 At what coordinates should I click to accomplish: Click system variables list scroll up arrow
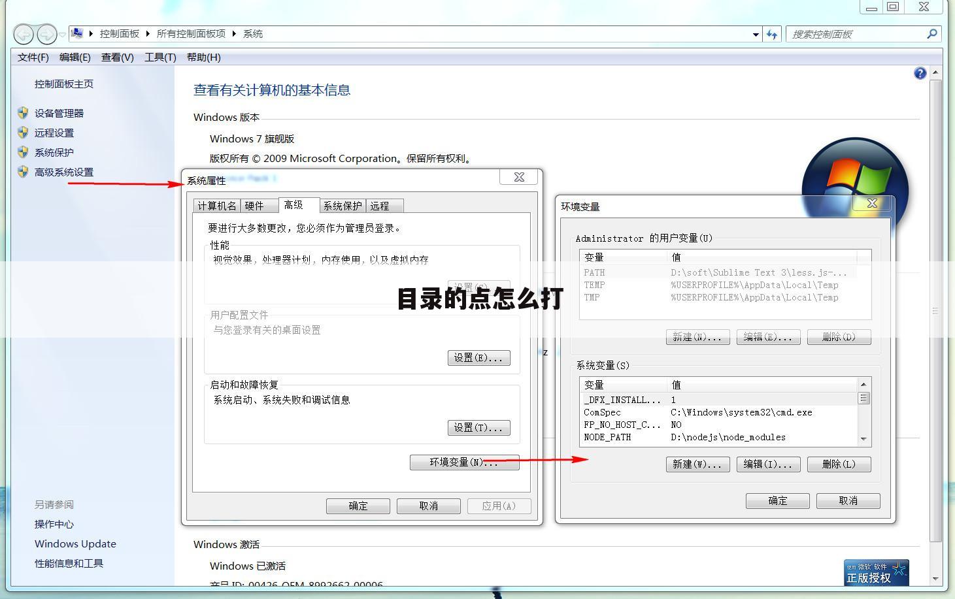pos(864,385)
